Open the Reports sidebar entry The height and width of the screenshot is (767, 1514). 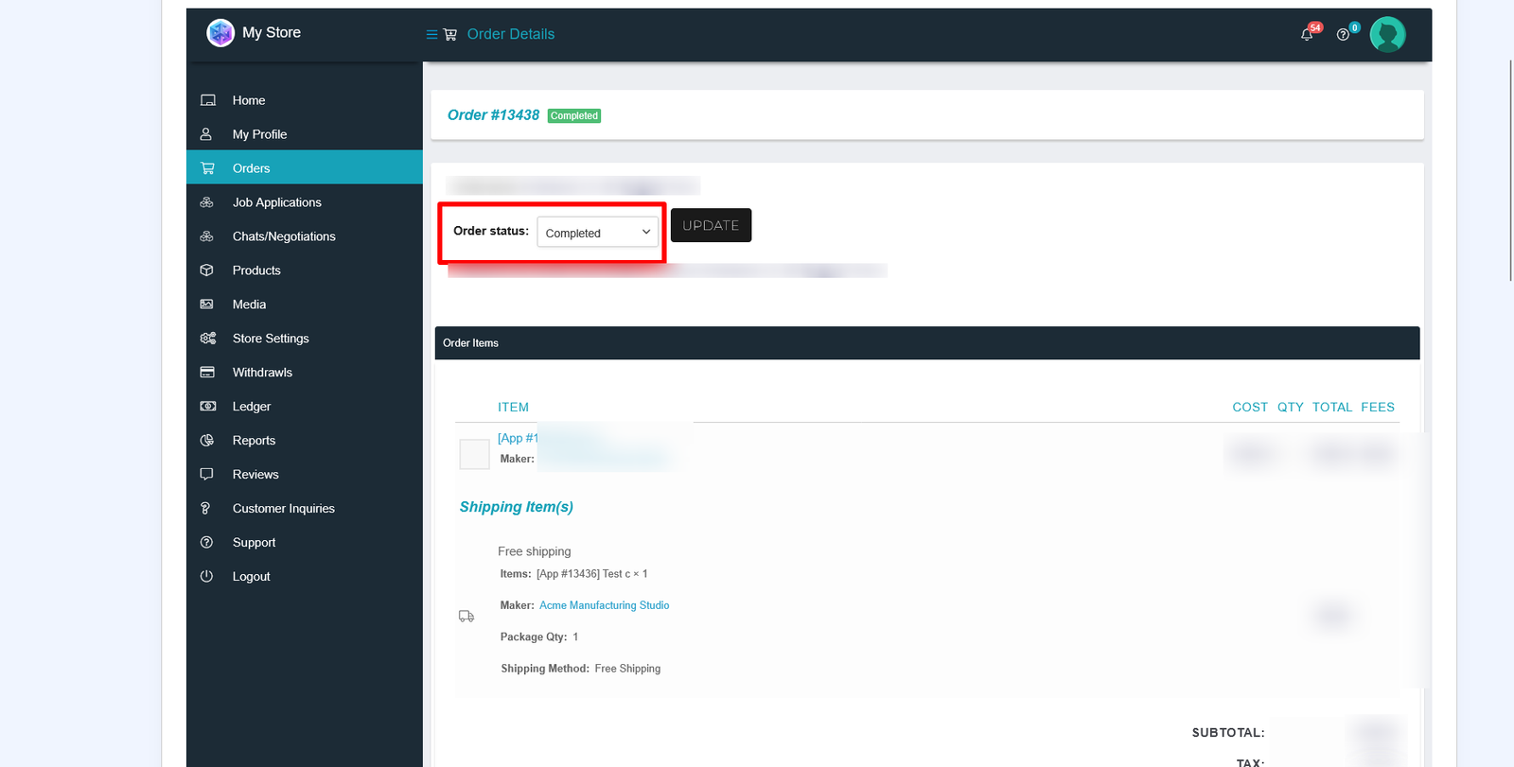click(254, 441)
